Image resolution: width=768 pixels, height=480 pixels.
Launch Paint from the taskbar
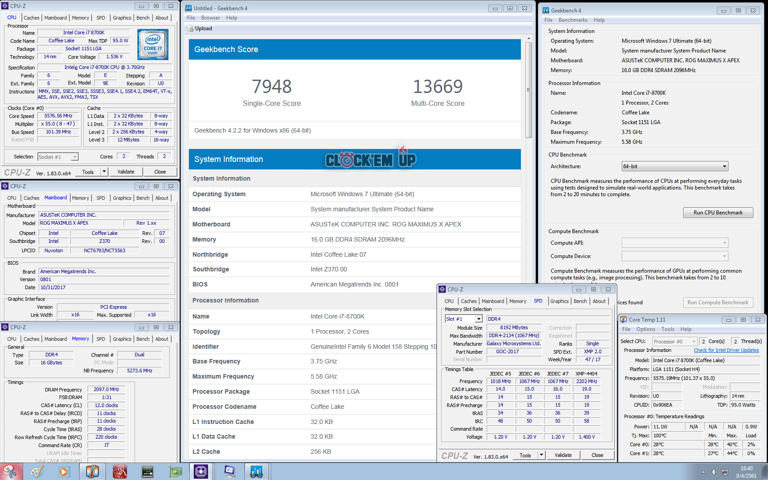[x=37, y=472]
